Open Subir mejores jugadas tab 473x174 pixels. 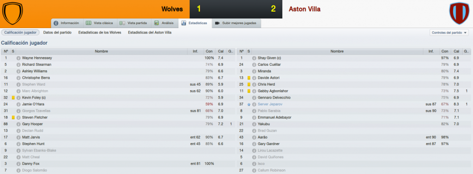(236, 23)
